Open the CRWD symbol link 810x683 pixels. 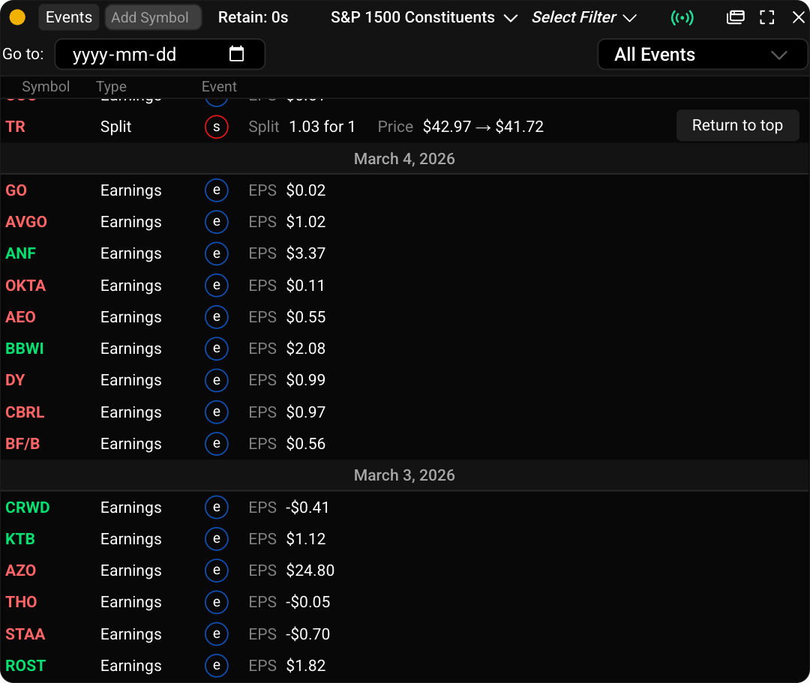coord(27,508)
